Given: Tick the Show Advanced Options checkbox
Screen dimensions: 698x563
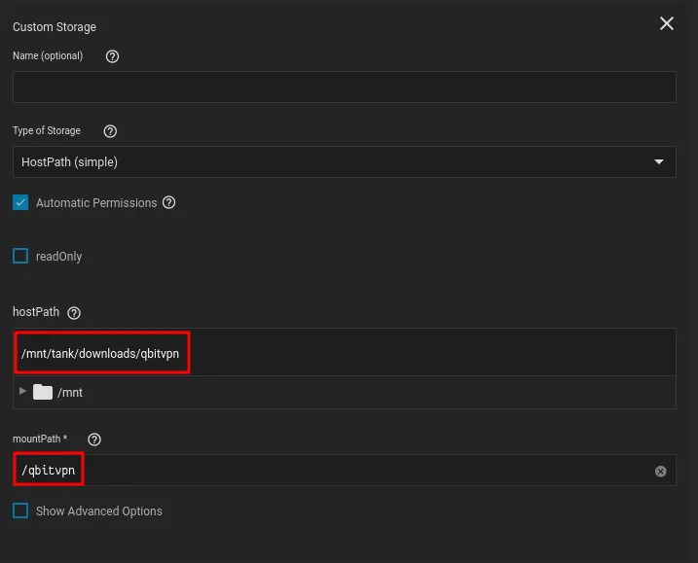Looking at the screenshot, I should (x=20, y=510).
